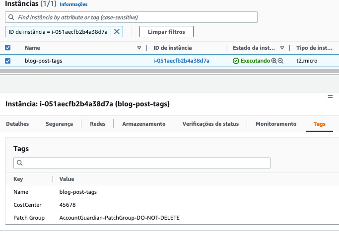Click zoom-out filter icon next to Executando
This screenshot has height=243, width=339.
pos(280,61)
